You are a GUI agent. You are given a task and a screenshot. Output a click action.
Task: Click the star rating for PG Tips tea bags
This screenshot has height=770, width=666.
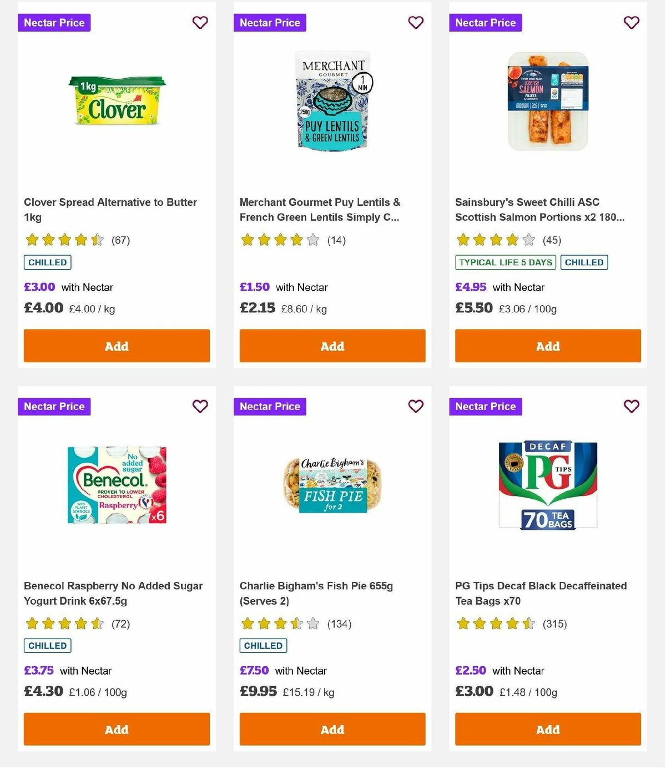(496, 624)
